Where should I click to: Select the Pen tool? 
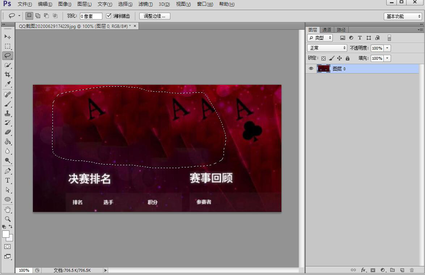click(x=8, y=171)
